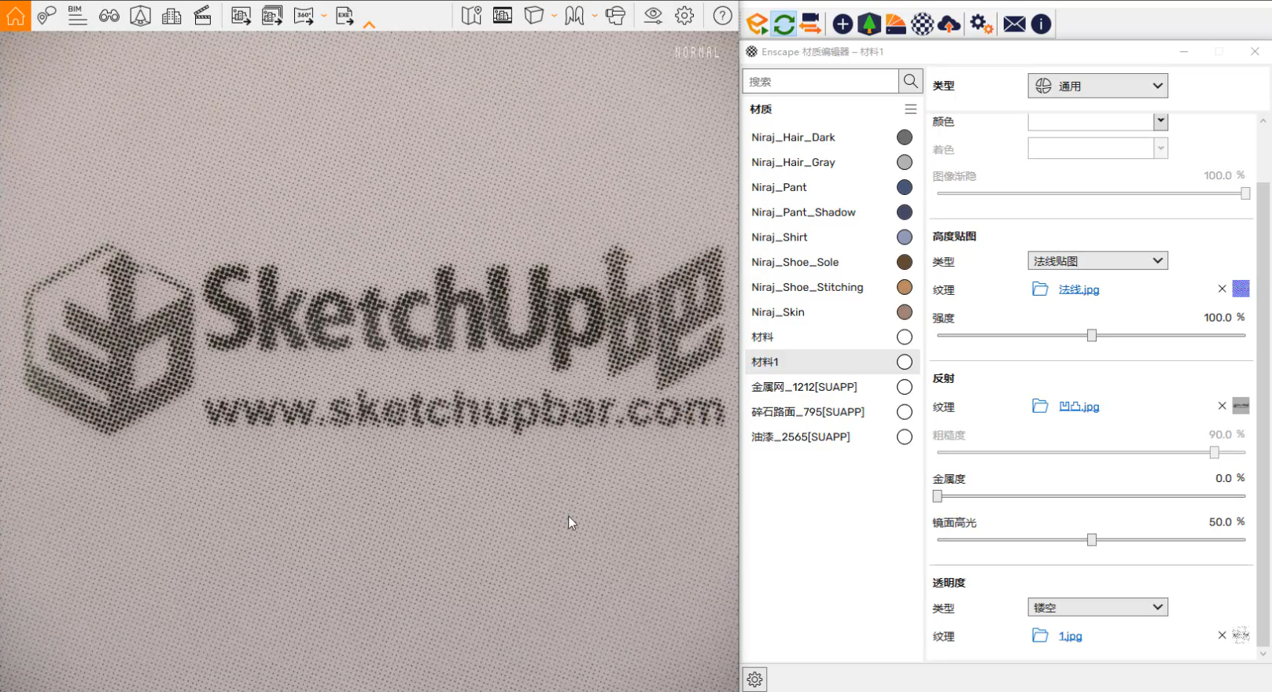
Task: Click the hexagon-with-figure icon beside the binoculars
Action: click(140, 16)
